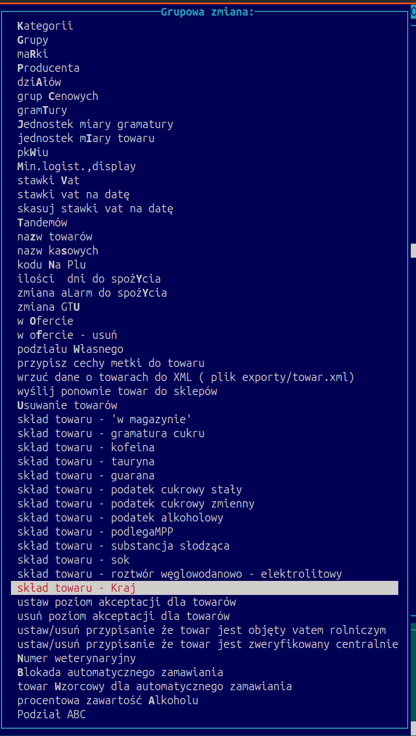The width and height of the screenshot is (416, 736).
Task: Open grup Cenowych group change
Action: point(58,96)
